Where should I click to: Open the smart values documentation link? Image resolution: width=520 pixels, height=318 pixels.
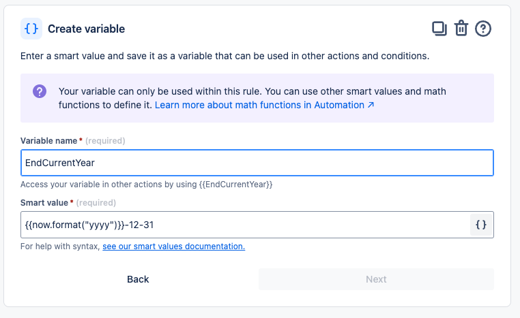173,246
